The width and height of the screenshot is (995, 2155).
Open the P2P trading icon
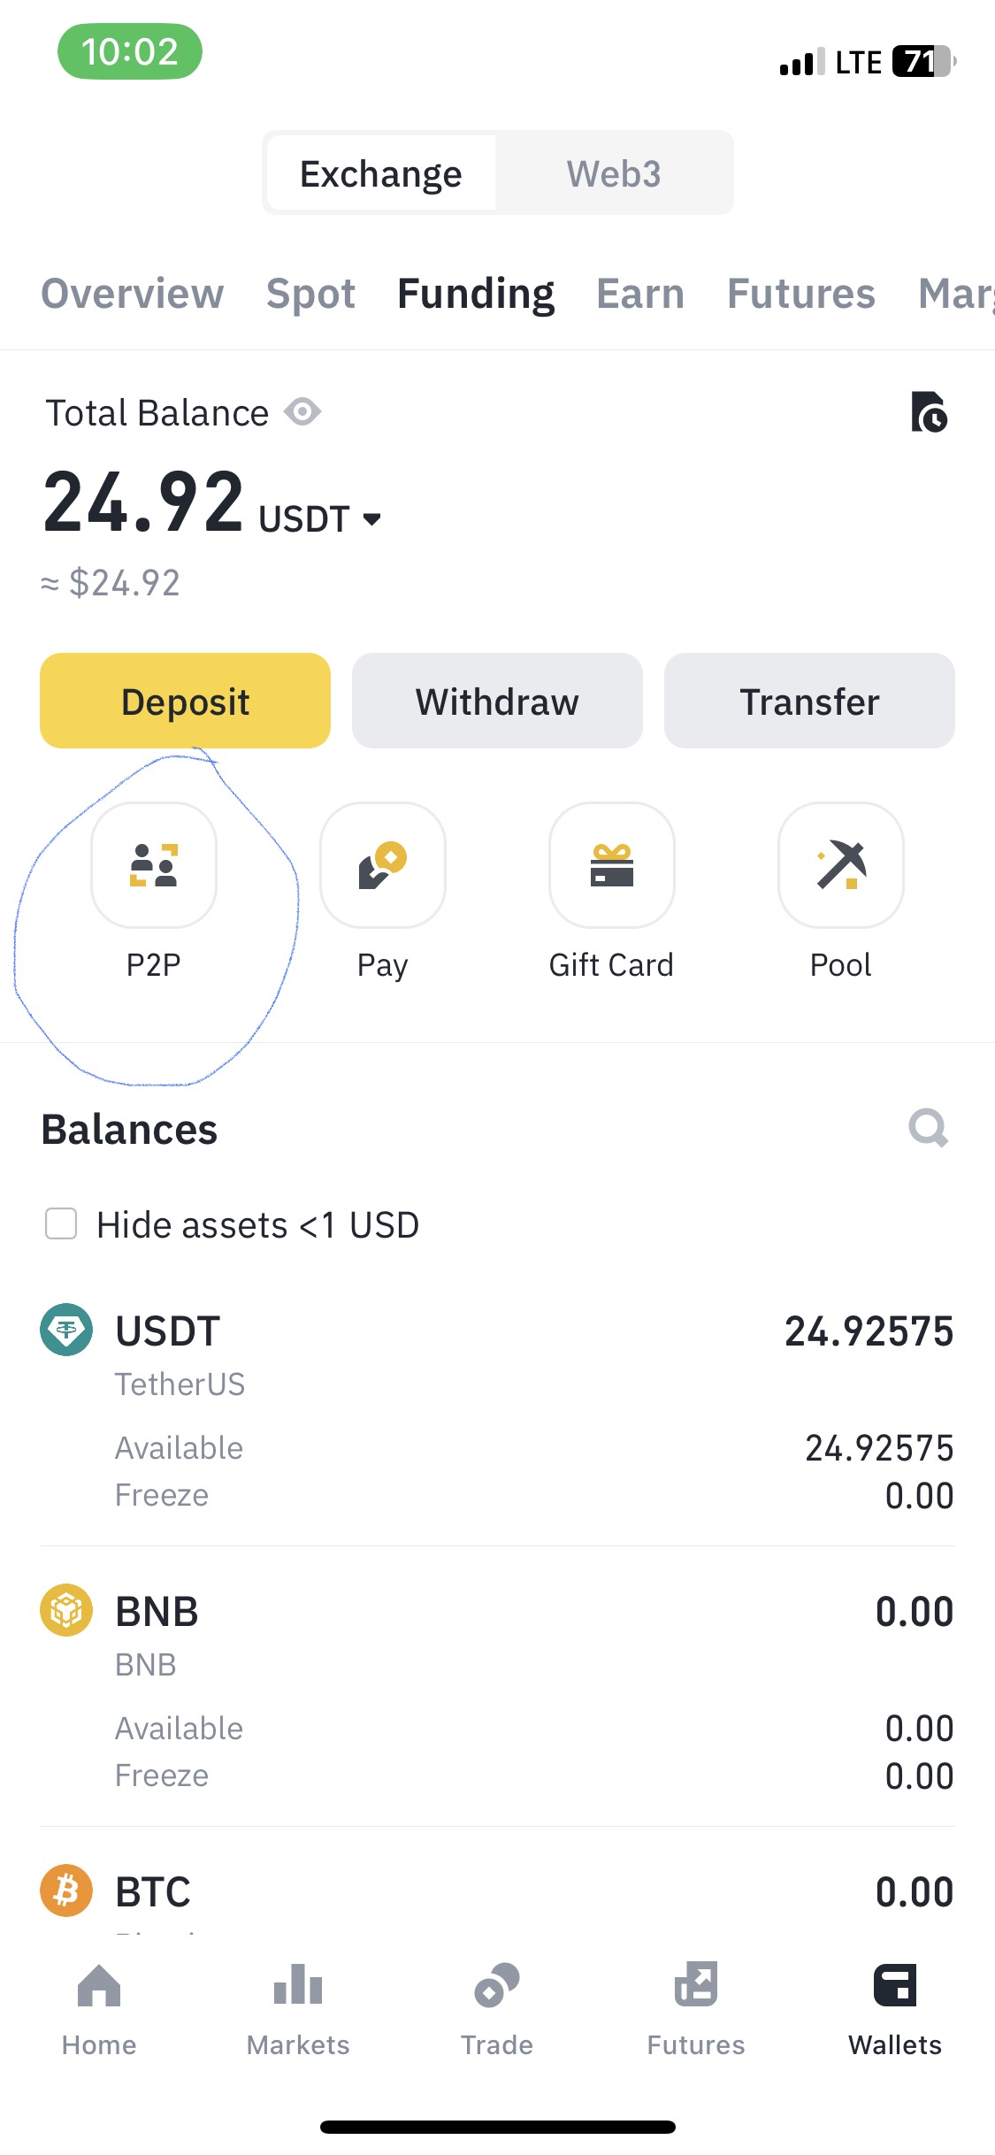[154, 864]
